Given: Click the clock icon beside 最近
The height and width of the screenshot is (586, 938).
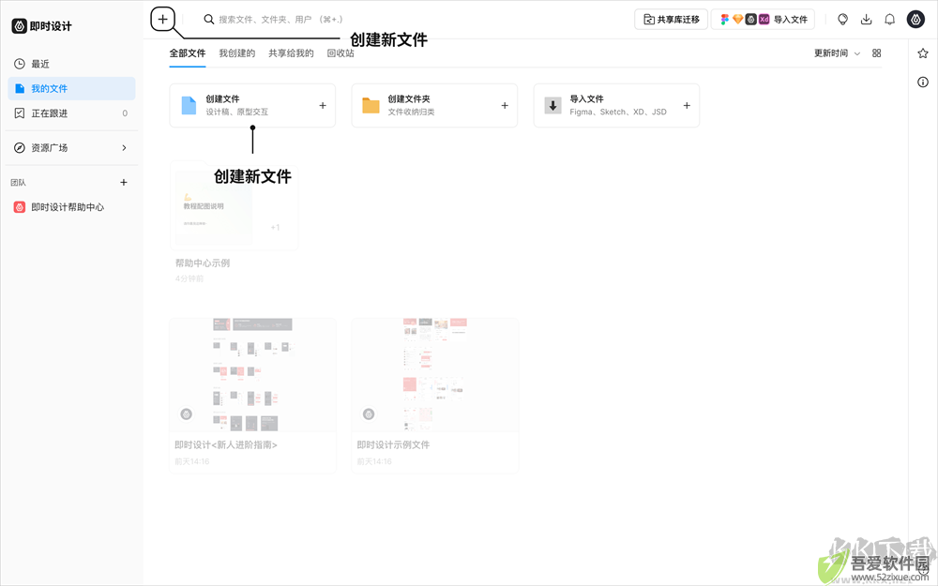Looking at the screenshot, I should point(20,64).
